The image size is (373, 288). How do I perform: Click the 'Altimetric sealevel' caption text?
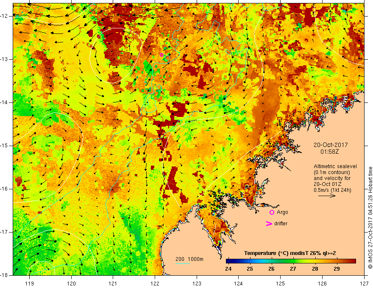(x=335, y=166)
